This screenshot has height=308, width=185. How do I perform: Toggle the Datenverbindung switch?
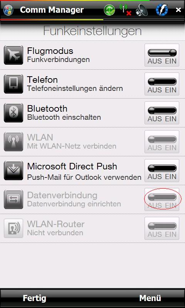click(x=162, y=199)
